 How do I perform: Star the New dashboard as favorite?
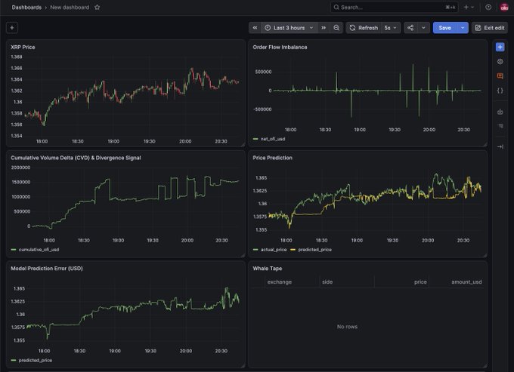pos(97,8)
